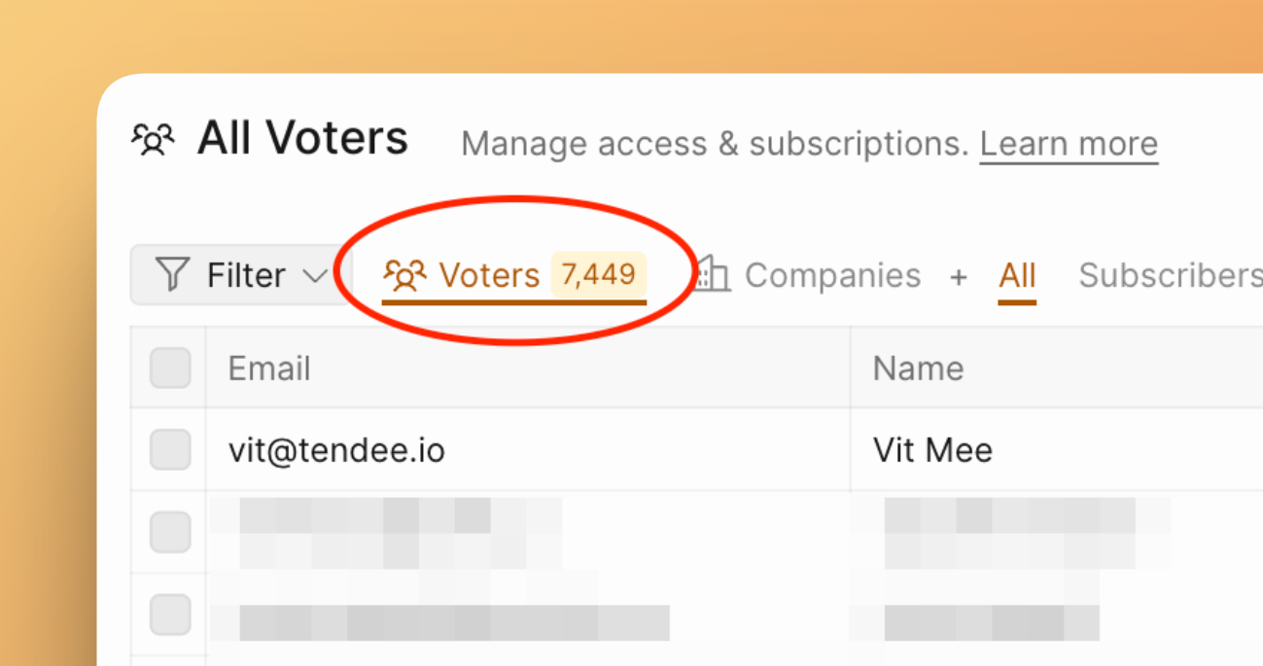Click the 7,449 voters count badge
The height and width of the screenshot is (666, 1263).
pyautogui.click(x=598, y=275)
